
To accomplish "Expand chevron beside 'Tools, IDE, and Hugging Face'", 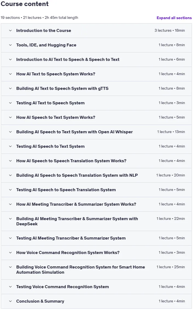I will (x=10, y=45).
